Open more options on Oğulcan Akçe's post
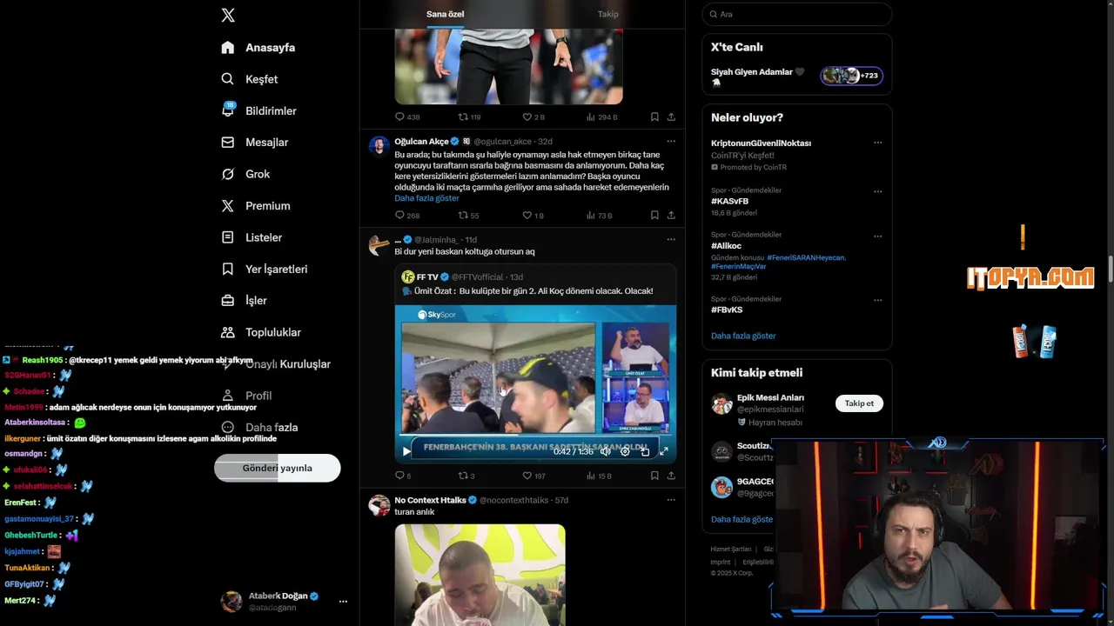 (x=671, y=141)
